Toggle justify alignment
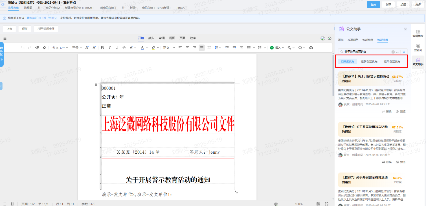Viewport: 426px width, 206px height. tap(202, 48)
